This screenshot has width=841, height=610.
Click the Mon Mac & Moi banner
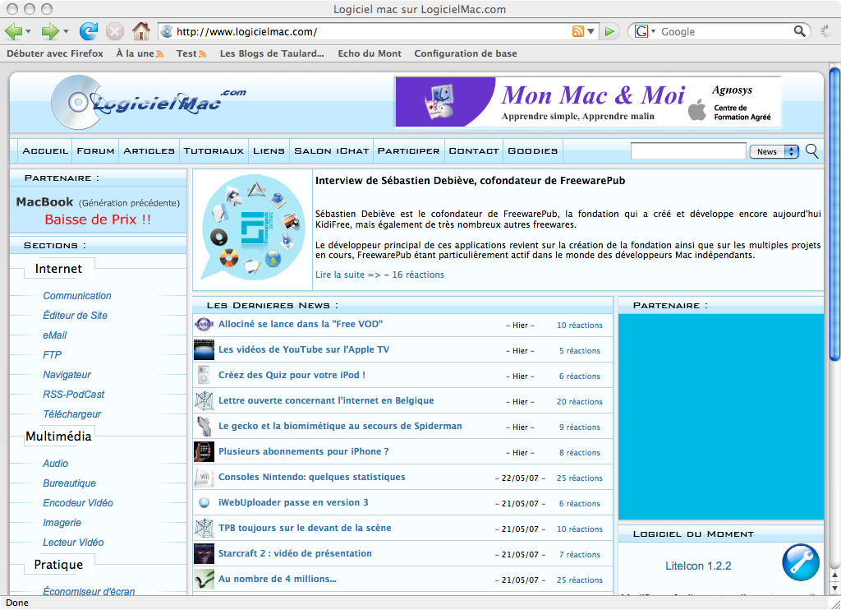tap(588, 102)
